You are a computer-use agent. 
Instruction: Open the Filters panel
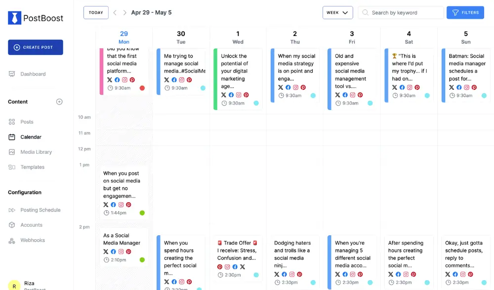pyautogui.click(x=465, y=13)
